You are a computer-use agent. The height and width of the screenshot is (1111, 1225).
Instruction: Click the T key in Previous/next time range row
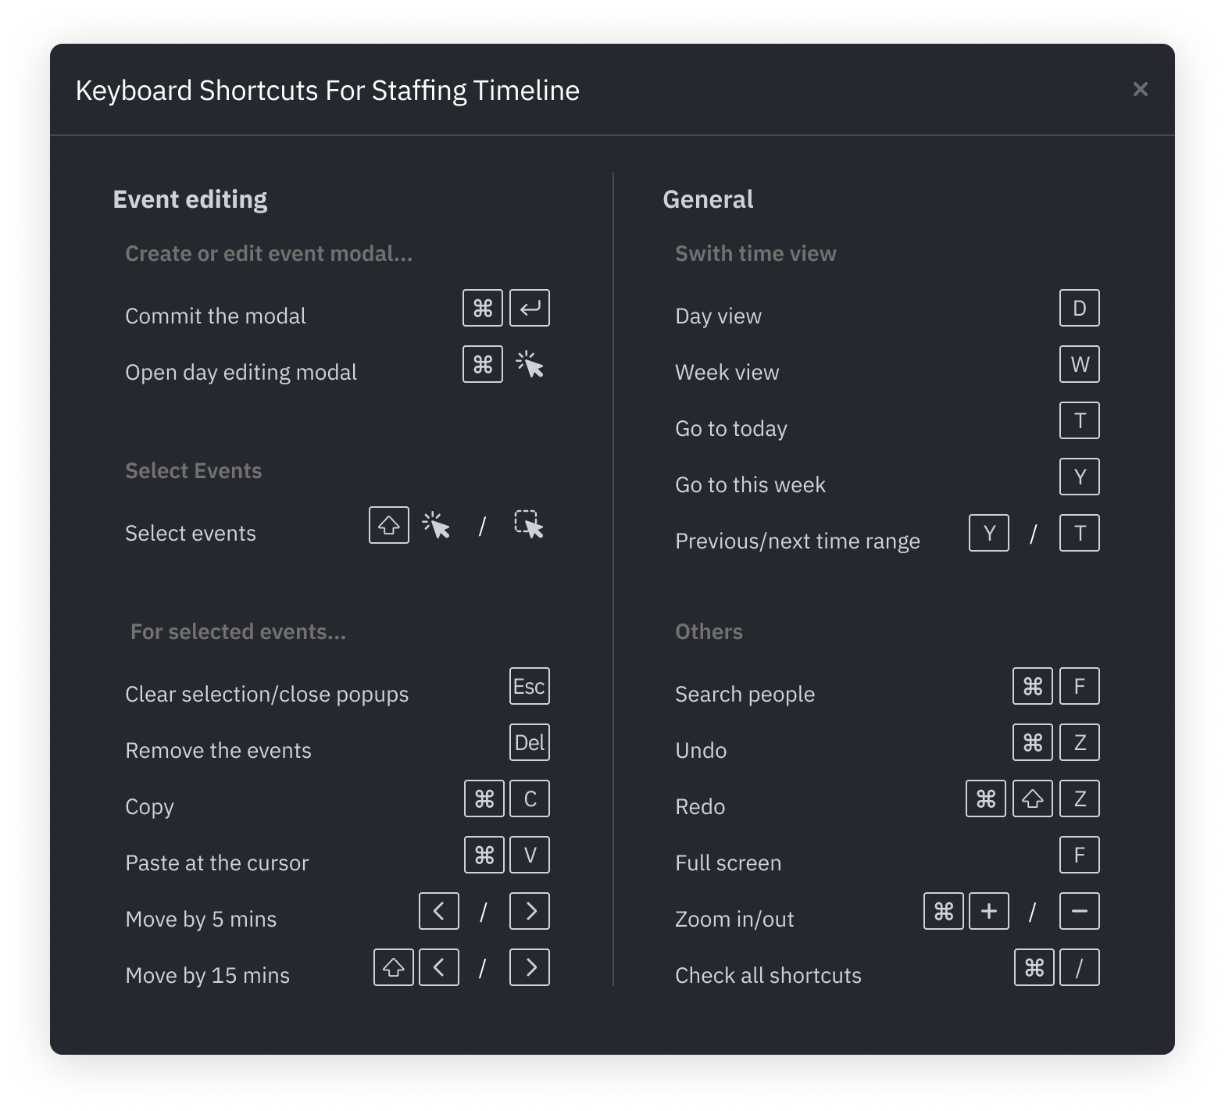point(1080,533)
